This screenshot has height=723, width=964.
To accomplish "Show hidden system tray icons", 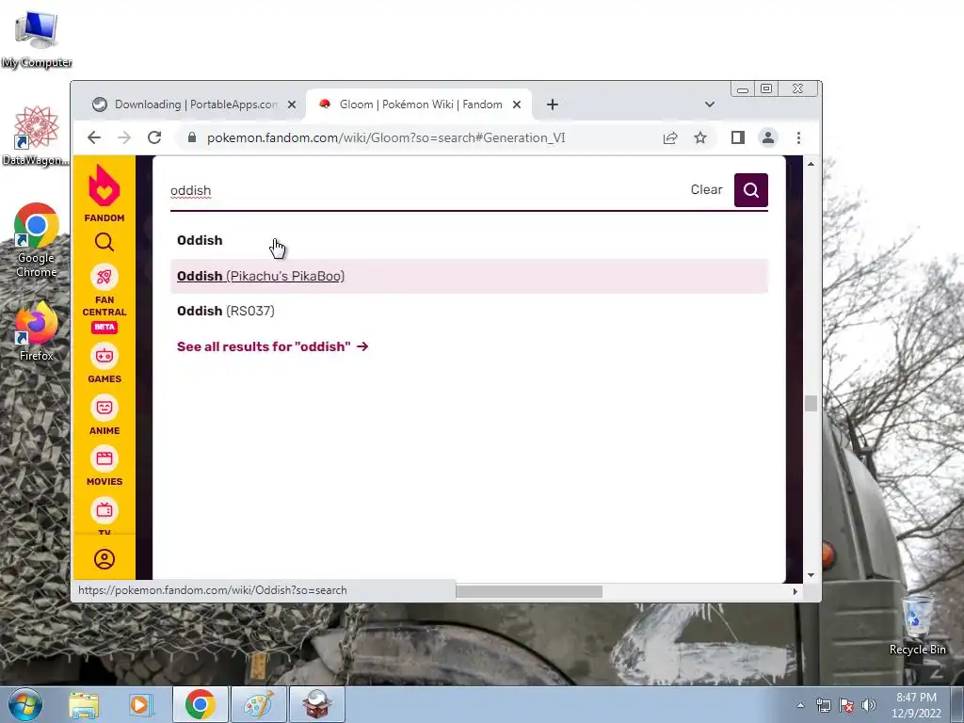I will [x=800, y=705].
